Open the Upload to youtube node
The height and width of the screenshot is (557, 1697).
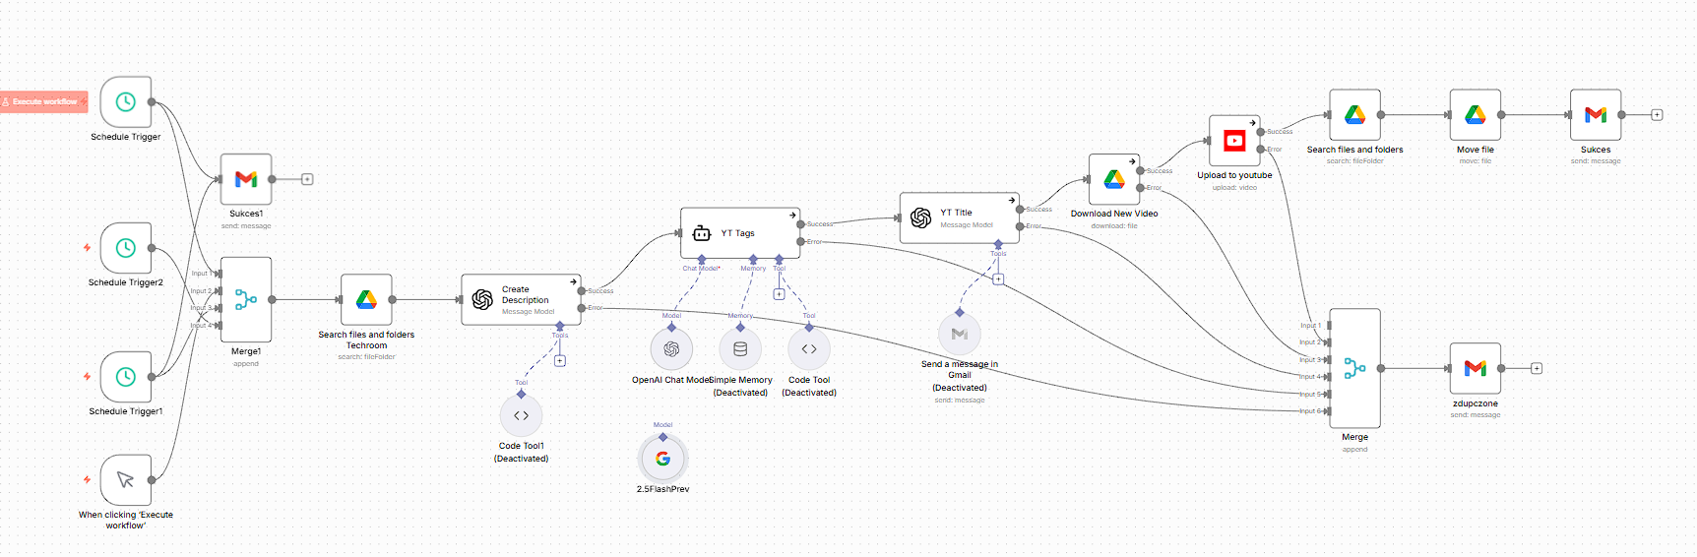pyautogui.click(x=1234, y=141)
